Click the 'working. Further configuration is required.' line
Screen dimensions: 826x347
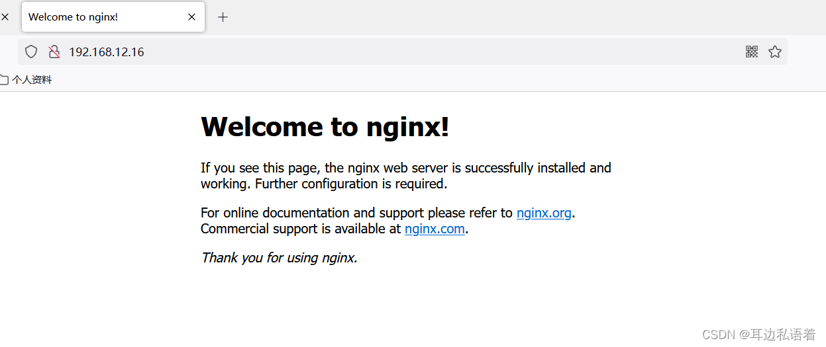(324, 184)
